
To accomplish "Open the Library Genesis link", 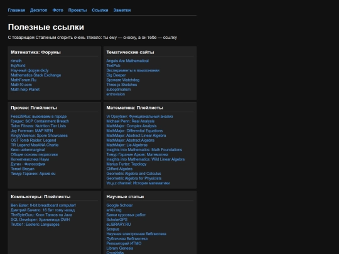I will [119, 248].
